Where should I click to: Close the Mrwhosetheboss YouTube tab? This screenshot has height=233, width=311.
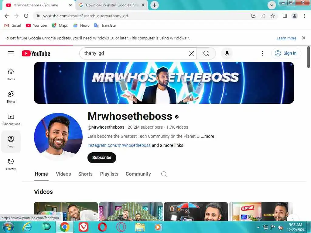coord(70,5)
